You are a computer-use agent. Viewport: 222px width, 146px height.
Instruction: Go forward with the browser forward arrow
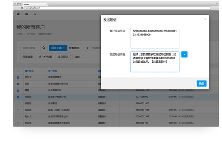(19, 8)
